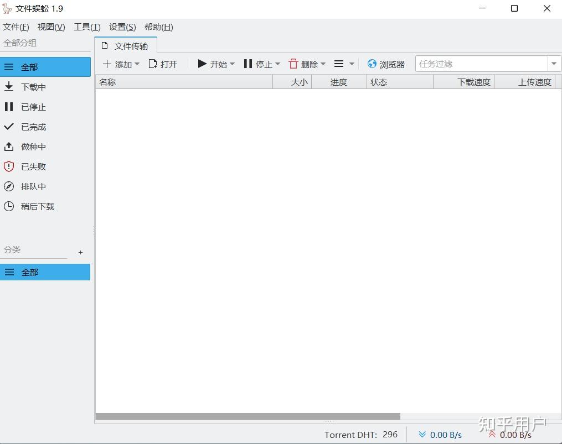Open the 设置 (Settings) menu
This screenshot has height=444, width=562.
click(x=122, y=27)
